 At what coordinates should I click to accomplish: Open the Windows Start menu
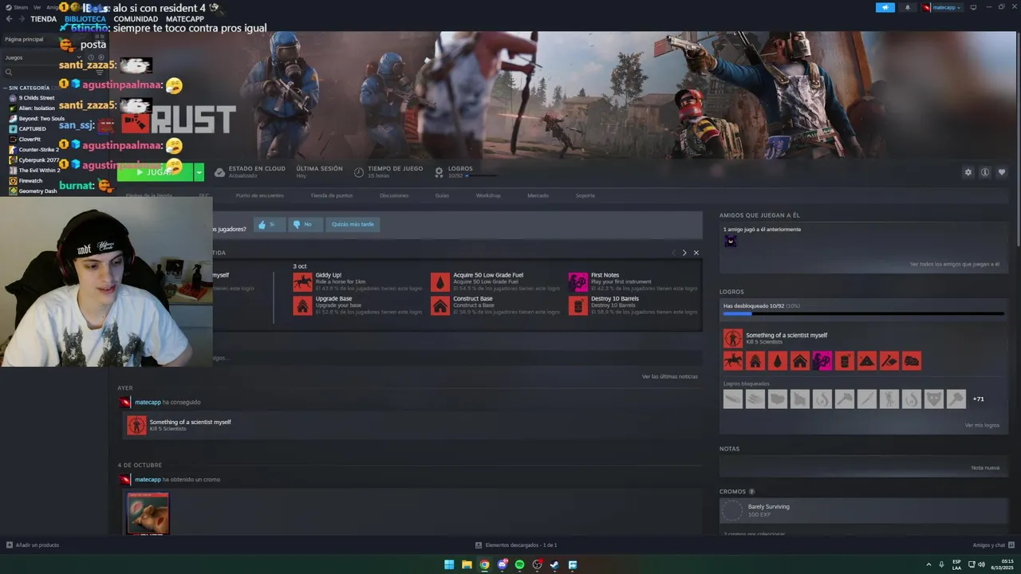(x=449, y=564)
